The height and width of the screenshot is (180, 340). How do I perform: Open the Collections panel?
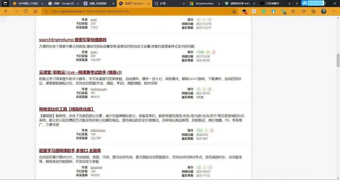313,12
